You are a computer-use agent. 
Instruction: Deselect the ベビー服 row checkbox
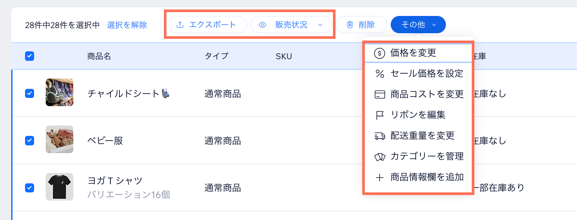click(x=30, y=140)
